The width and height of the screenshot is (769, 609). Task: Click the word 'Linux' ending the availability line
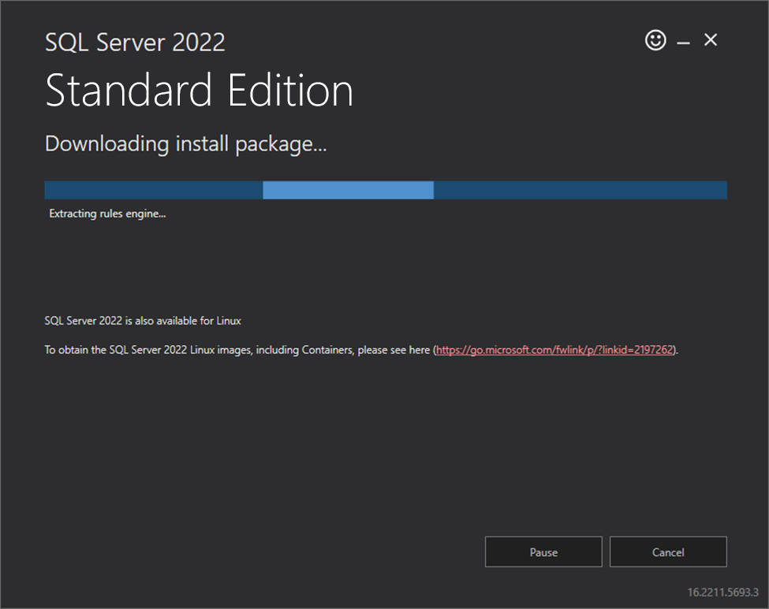click(228, 321)
